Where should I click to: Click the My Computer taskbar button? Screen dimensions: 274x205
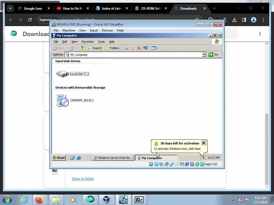pyautogui.click(x=157, y=158)
